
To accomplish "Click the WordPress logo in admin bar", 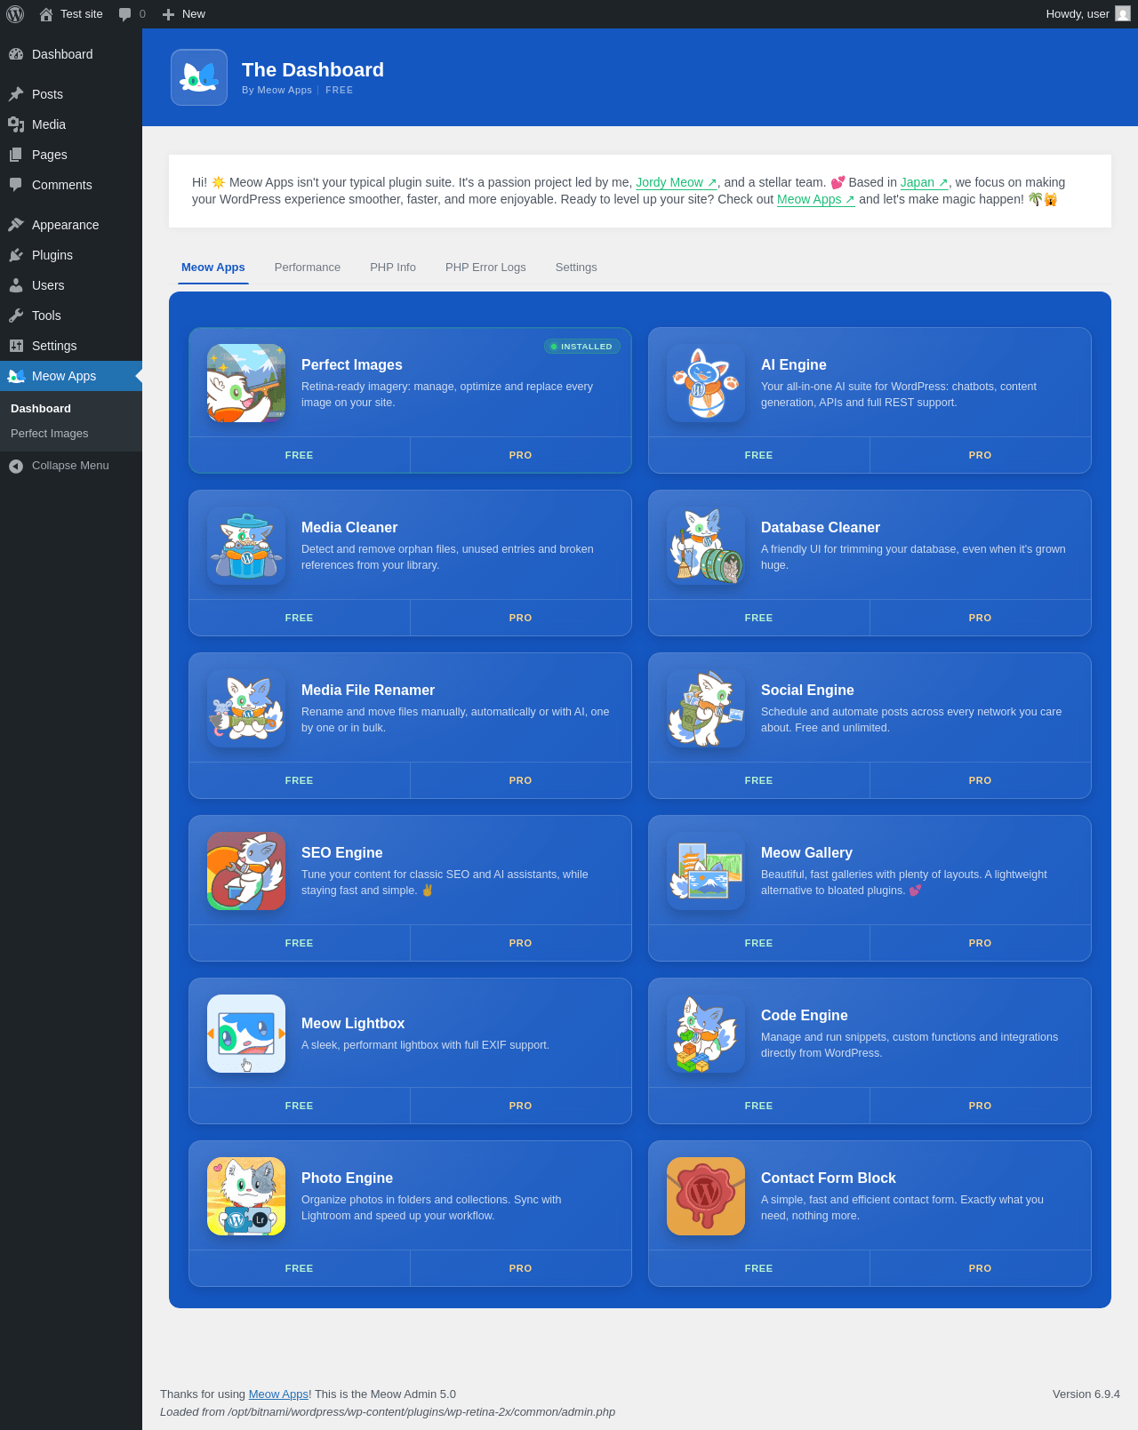I will point(15,14).
